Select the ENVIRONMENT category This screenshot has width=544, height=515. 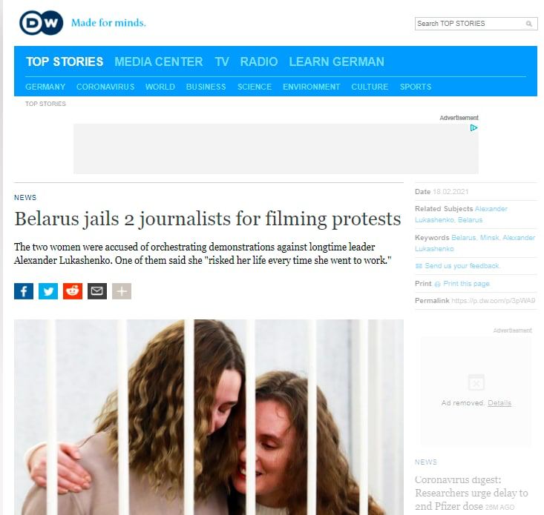[311, 87]
